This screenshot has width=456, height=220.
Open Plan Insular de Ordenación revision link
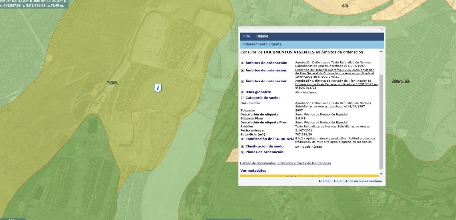[x=336, y=84]
